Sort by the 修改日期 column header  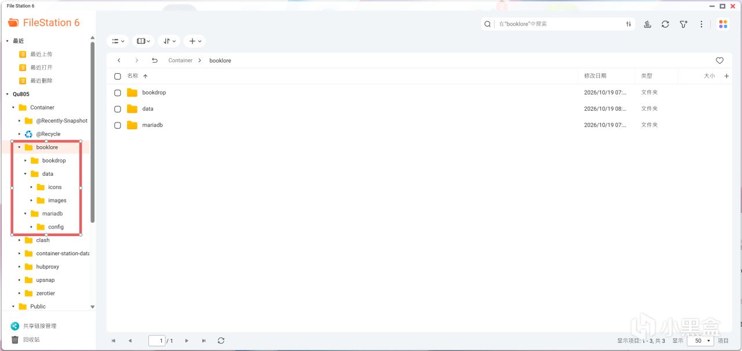pos(595,76)
